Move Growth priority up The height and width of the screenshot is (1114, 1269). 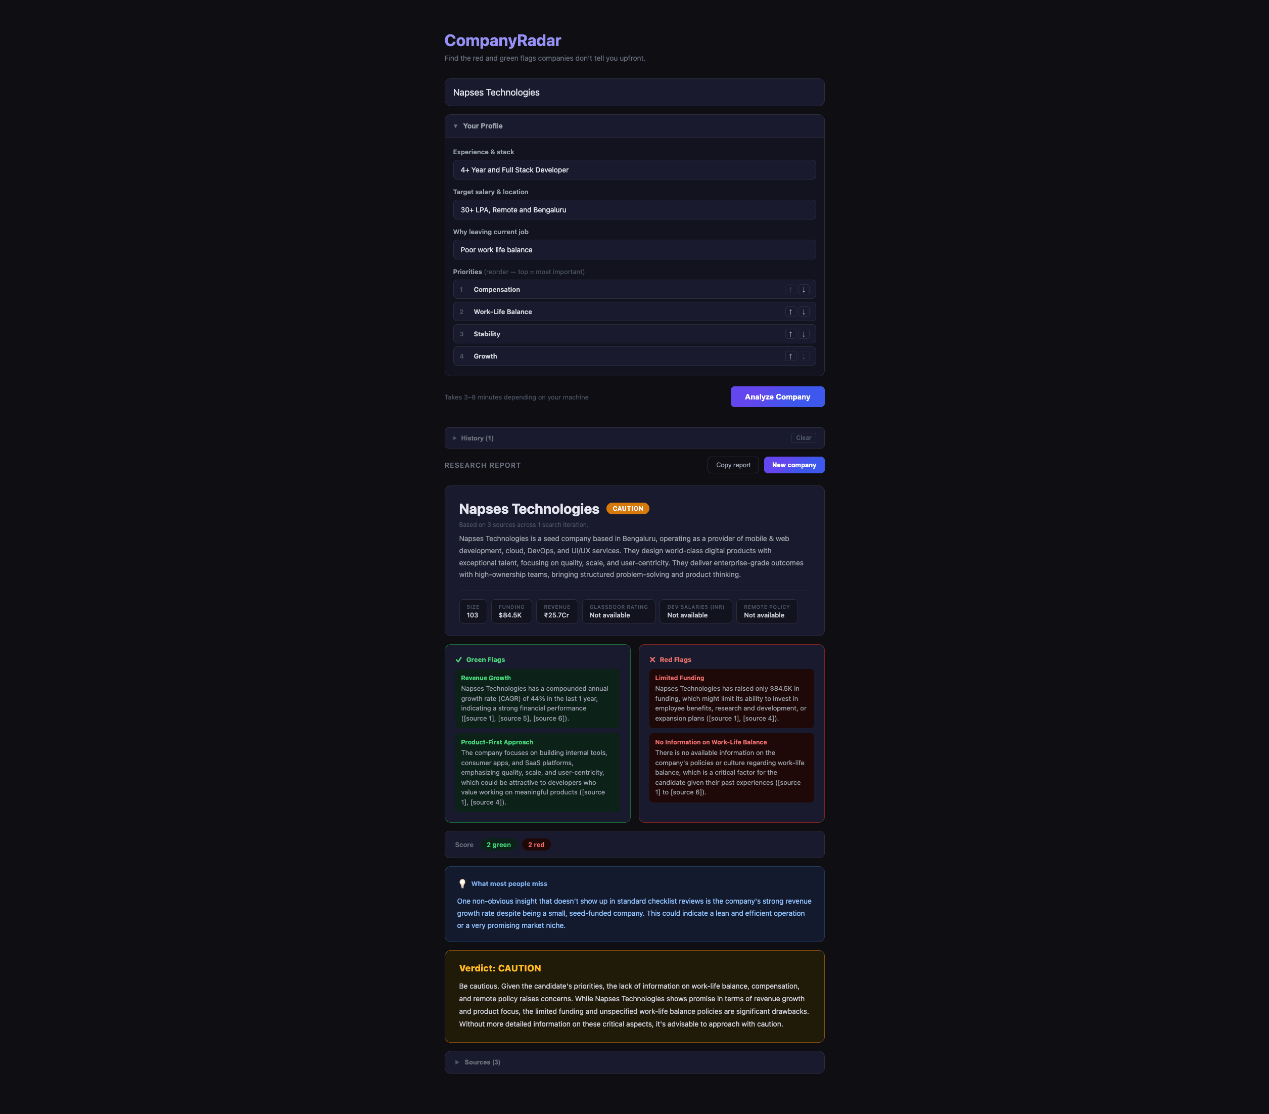coord(790,357)
